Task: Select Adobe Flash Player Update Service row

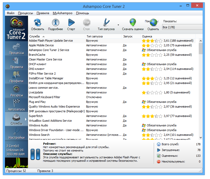Action: [112, 41]
